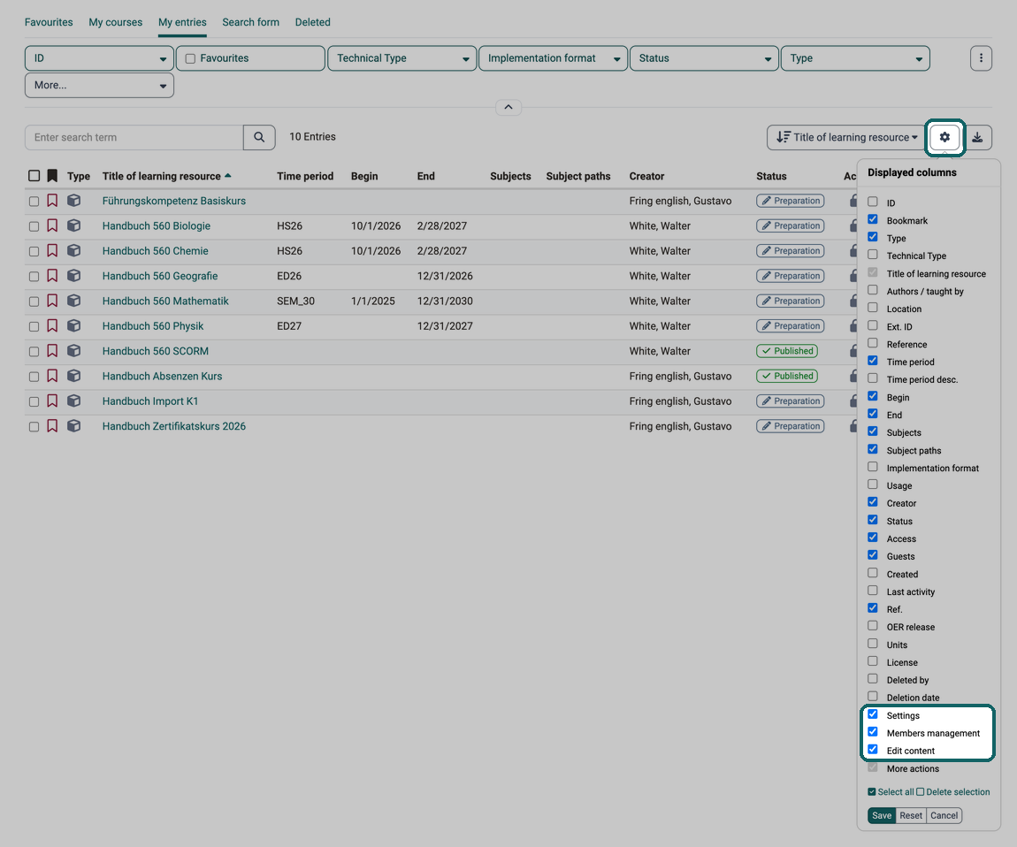The width and height of the screenshot is (1017, 847).
Task: Sort table by the Begin column header
Action: (x=364, y=176)
